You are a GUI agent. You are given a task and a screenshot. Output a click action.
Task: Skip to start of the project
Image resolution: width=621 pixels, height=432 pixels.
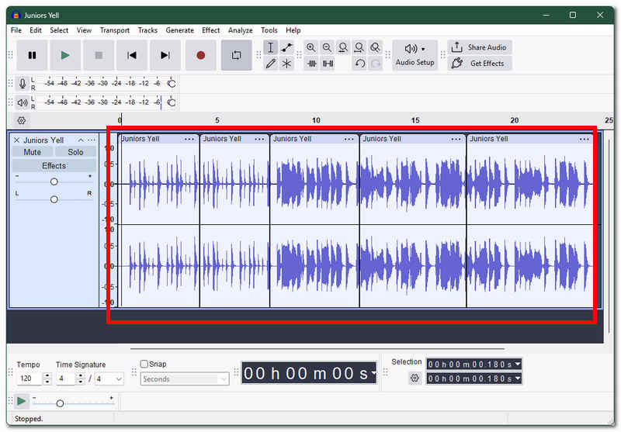132,55
